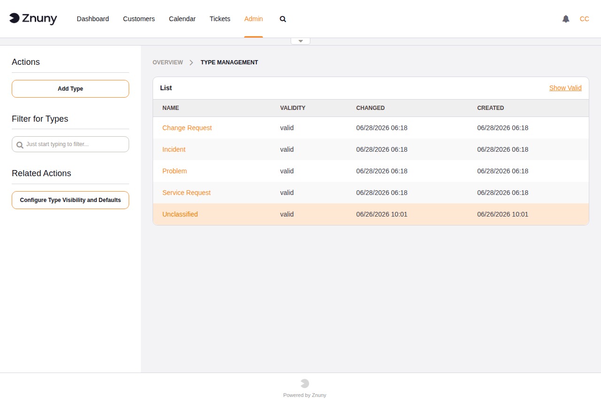Open the search magnifier icon in navigation
Screen dimensions: 601x404
tap(283, 19)
